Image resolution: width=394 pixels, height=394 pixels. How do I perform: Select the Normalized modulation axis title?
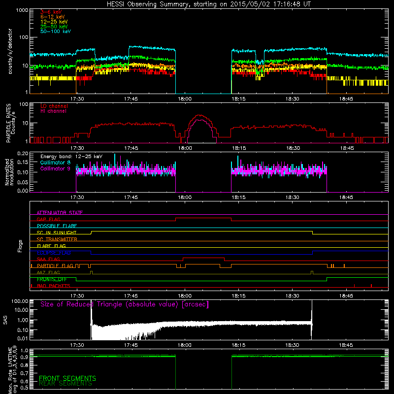(9, 172)
